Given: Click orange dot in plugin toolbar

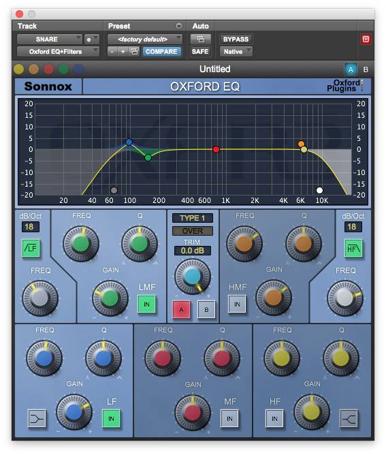Looking at the screenshot, I should pyautogui.click(x=33, y=69).
